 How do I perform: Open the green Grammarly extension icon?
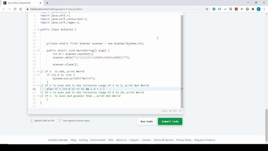point(214,9)
